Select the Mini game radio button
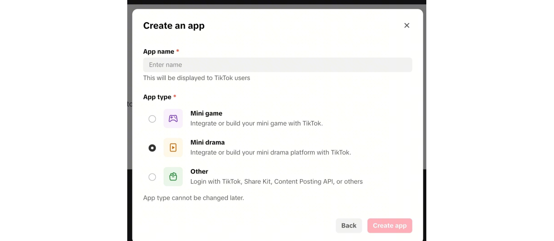The width and height of the screenshot is (554, 241). [152, 119]
